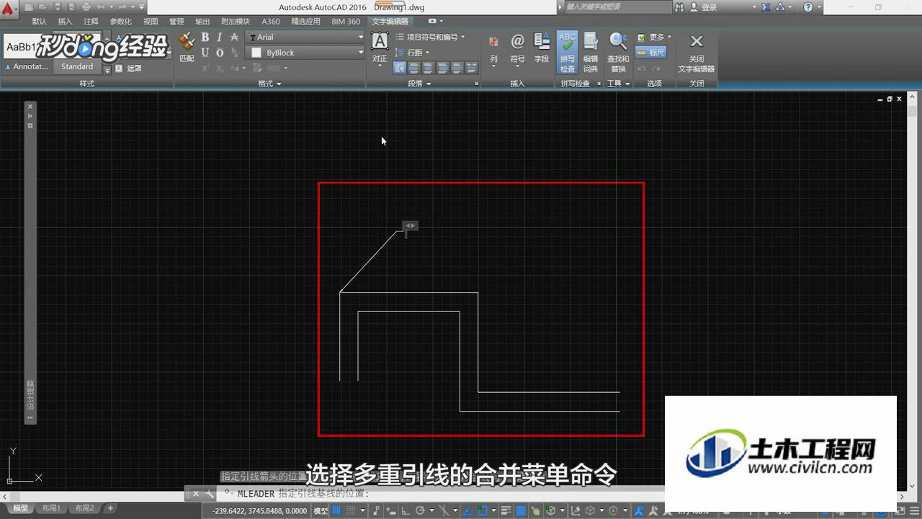Open command line customize wrench
The height and width of the screenshot is (519, 922).
pos(209,494)
